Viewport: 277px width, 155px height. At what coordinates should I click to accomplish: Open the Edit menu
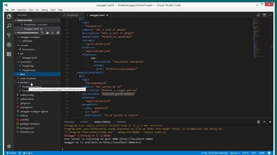[13, 10]
